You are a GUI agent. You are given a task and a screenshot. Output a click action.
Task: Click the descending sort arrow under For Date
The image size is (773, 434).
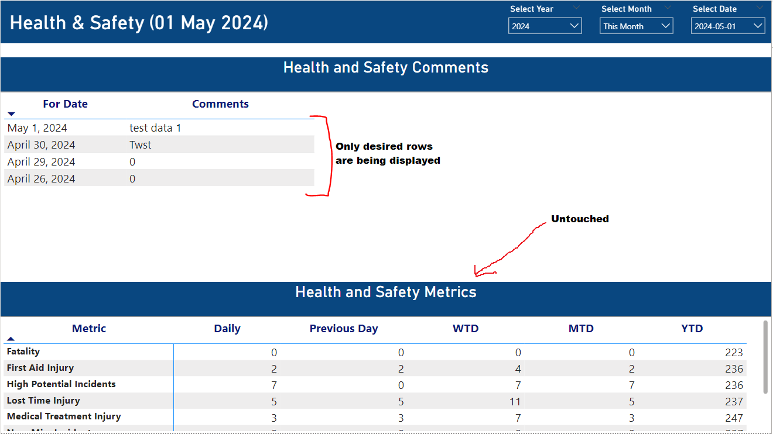point(11,114)
